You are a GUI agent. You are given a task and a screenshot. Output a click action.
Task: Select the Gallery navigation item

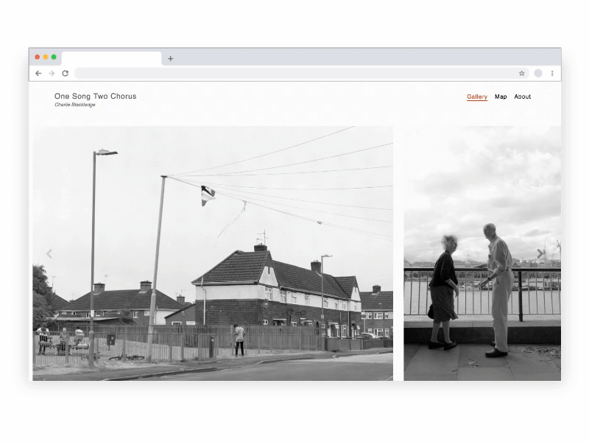477,97
